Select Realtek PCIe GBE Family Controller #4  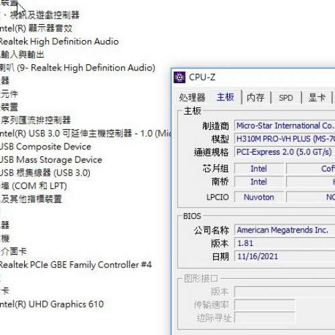tap(76, 265)
